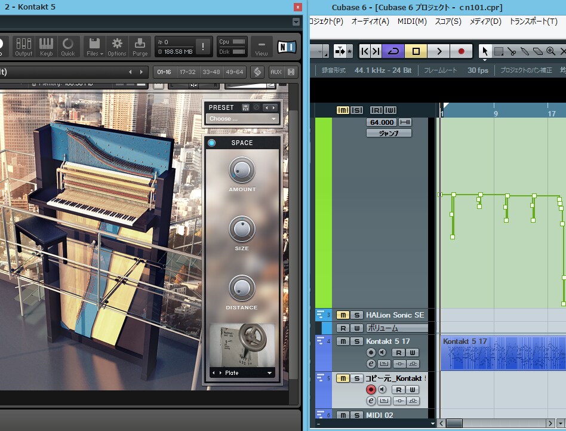Toggle the AUX button in Kontakt
The image size is (566, 431).
(276, 72)
